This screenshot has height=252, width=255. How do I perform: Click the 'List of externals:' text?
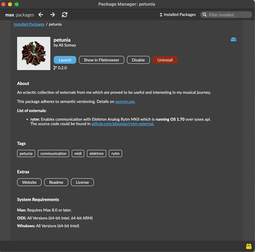pyautogui.click(x=32, y=110)
